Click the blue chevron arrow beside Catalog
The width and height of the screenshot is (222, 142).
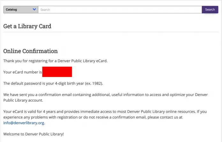(x=34, y=10)
